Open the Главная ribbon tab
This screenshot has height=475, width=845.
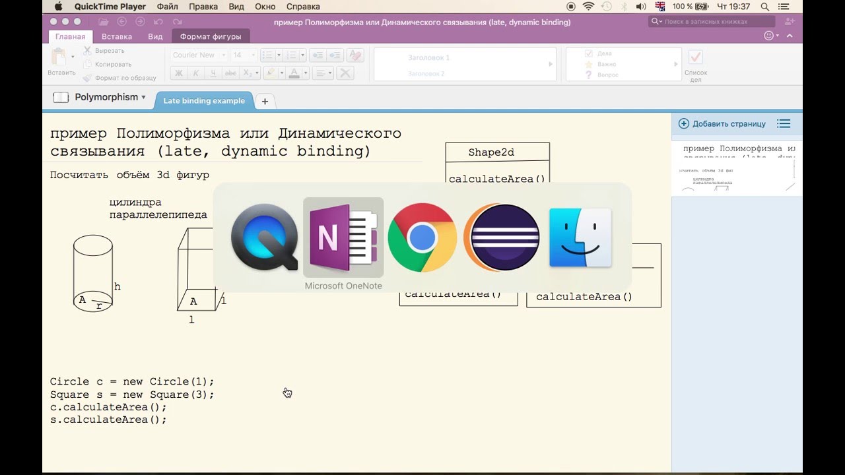point(70,37)
